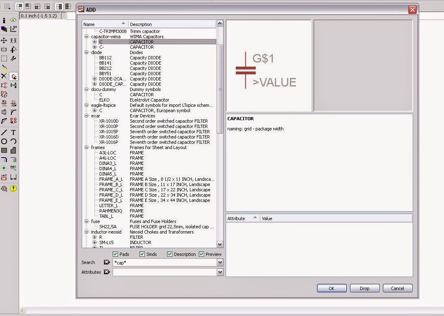The height and width of the screenshot is (316, 444).
Task: Select the Miter tool
Action: point(13,112)
